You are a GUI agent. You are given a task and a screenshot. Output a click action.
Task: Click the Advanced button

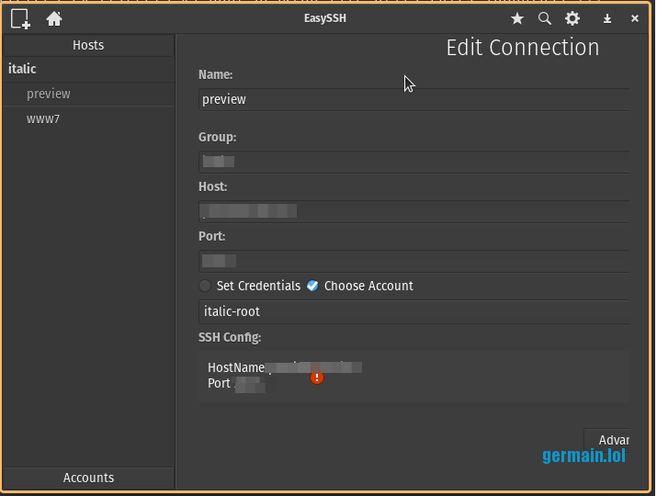pyautogui.click(x=607, y=440)
